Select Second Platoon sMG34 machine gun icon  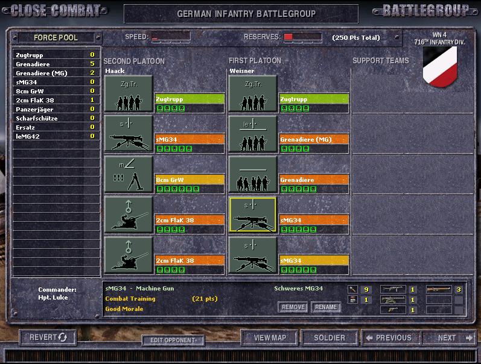[x=129, y=134]
